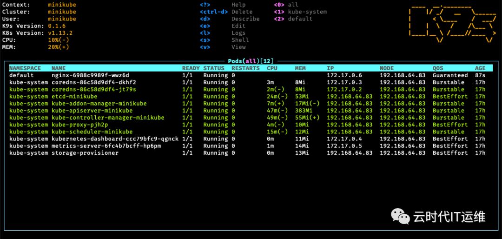Click the NAMESPACE column header
Image resolution: width=502 pixels, height=239 pixels.
coord(25,68)
